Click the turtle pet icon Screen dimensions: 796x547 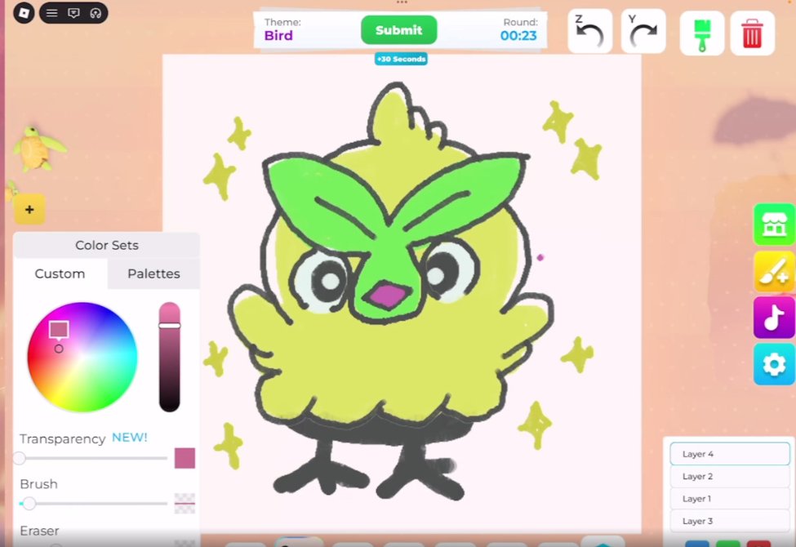coord(38,148)
